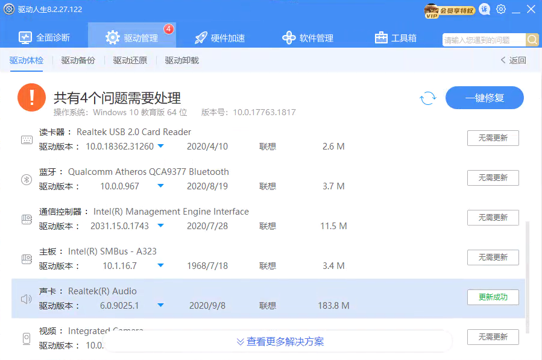
Task: Open the complaint feedback bubble icon
Action: click(x=485, y=10)
